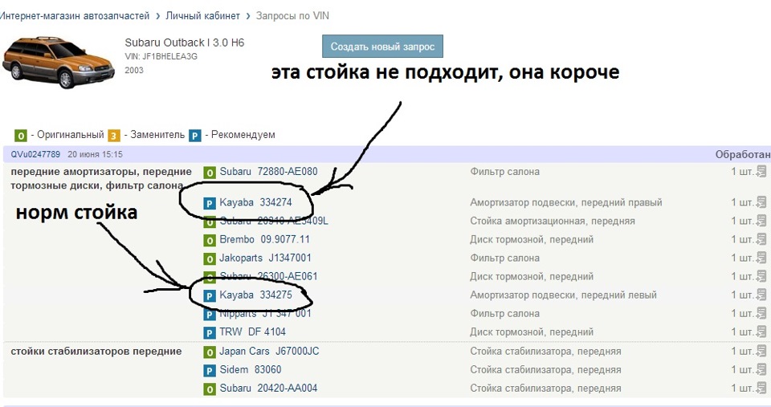Screen dimensions: 771x407
Task: Click the green O badge beside Brembo 09.9077.11
Action: point(210,240)
